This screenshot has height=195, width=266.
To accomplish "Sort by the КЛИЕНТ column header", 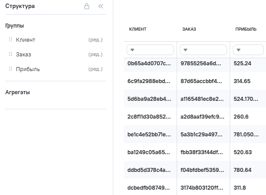I will pyautogui.click(x=138, y=29).
